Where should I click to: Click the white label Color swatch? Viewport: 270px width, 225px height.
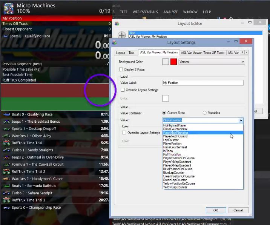pos(166,98)
